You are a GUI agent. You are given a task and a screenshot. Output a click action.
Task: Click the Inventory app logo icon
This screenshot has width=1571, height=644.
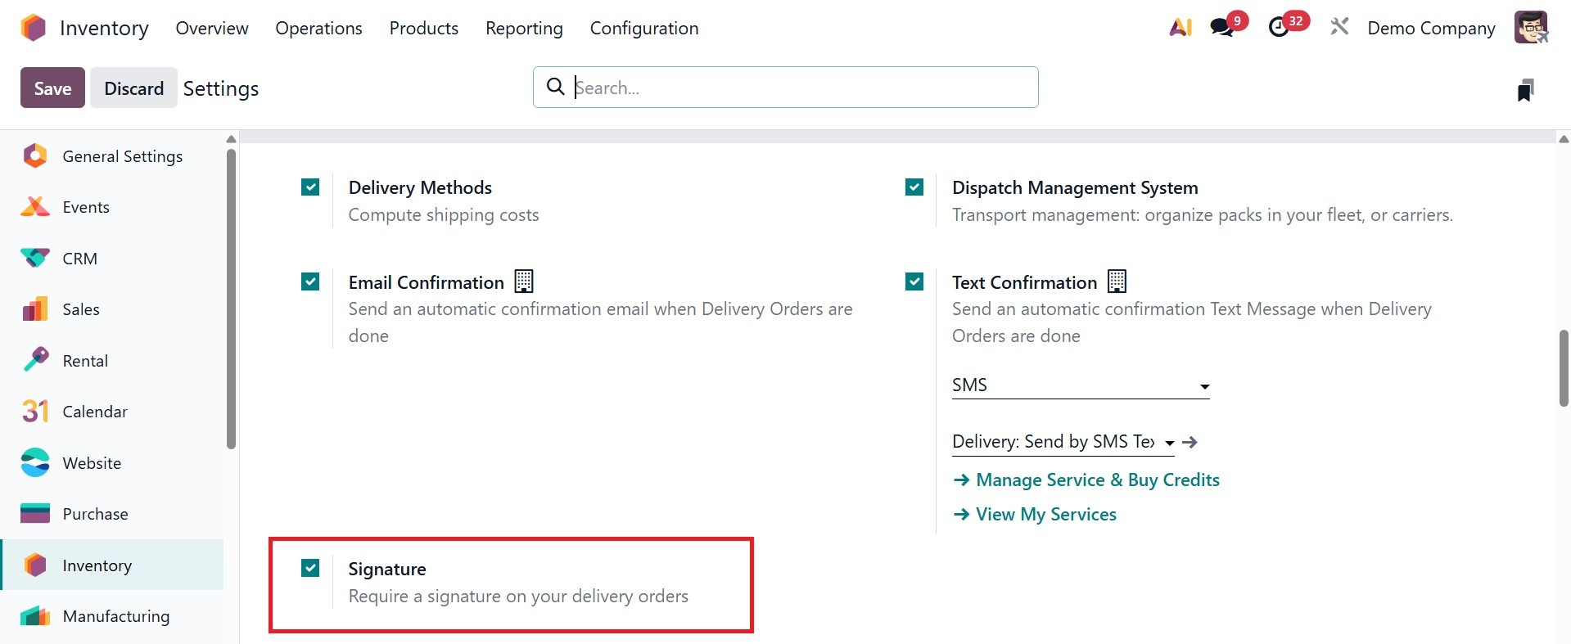click(x=34, y=28)
